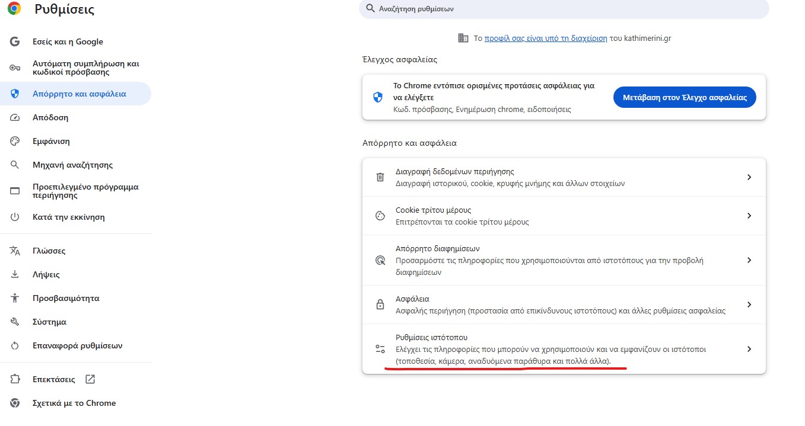805x426 pixels.
Task: Open the προφίλ σας είναι υπό τη διαχείριση link
Action: point(545,38)
